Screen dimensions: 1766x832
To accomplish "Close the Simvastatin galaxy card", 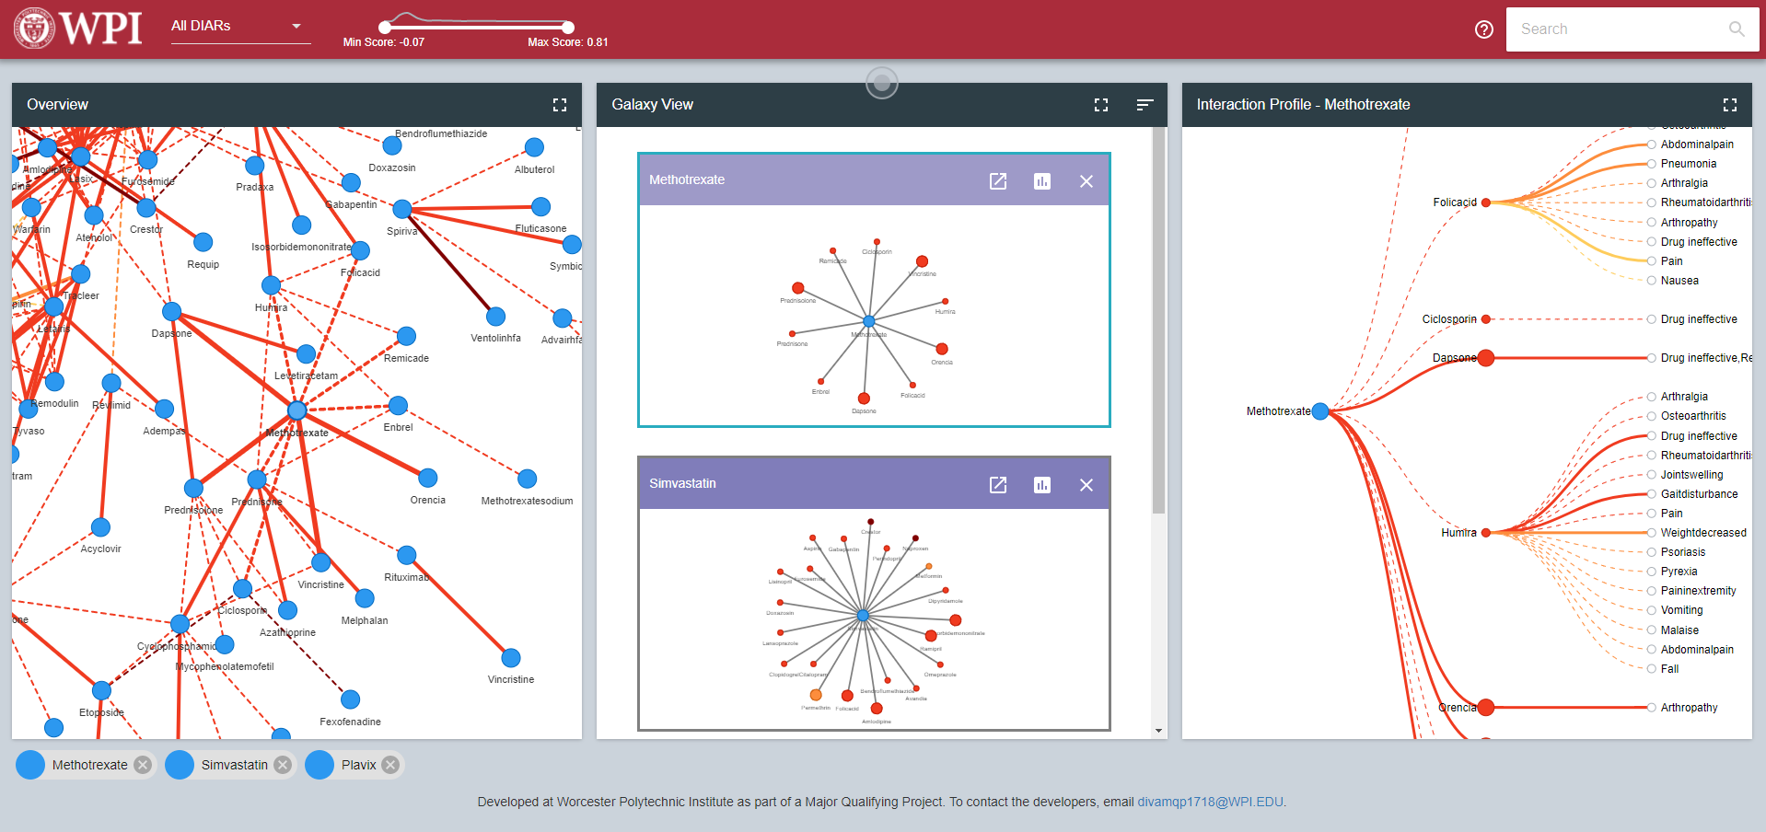I will 1086,484.
